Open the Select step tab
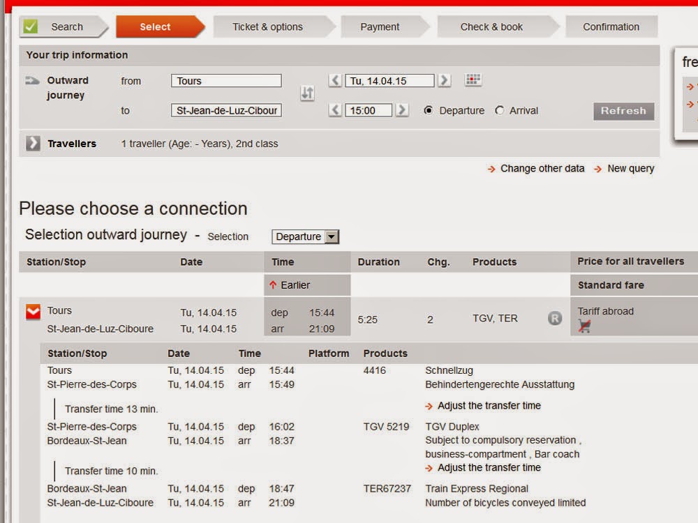Screen dimensions: 698x523 click(x=159, y=26)
